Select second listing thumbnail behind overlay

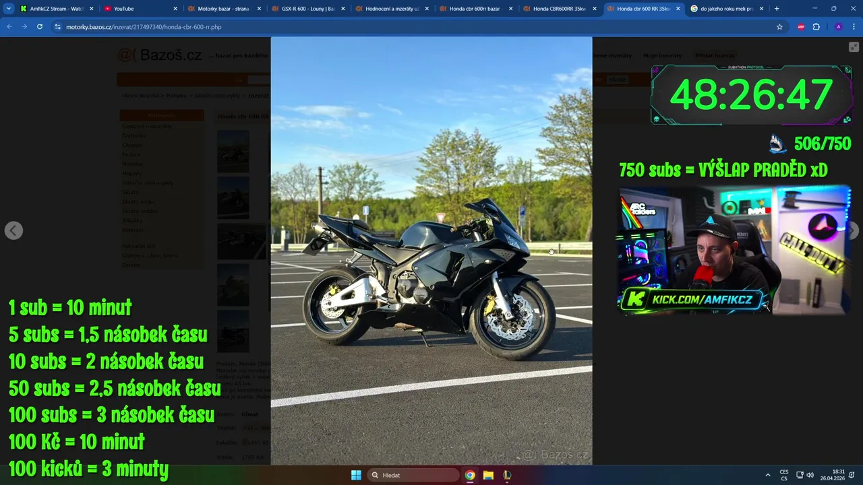coord(233,197)
